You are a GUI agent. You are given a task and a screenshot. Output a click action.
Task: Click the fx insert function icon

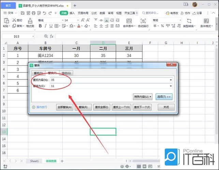pos(52,36)
